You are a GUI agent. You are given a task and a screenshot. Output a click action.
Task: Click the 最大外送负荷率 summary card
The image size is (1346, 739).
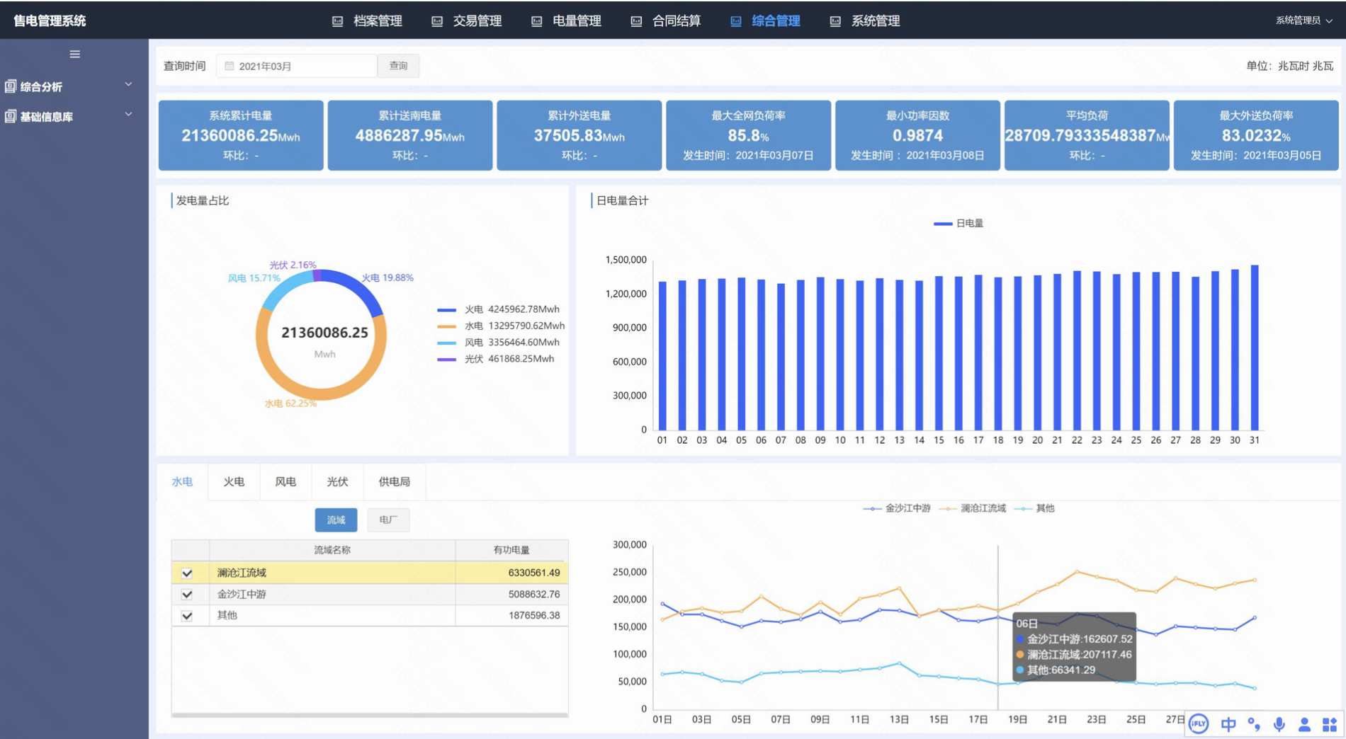coord(1256,135)
